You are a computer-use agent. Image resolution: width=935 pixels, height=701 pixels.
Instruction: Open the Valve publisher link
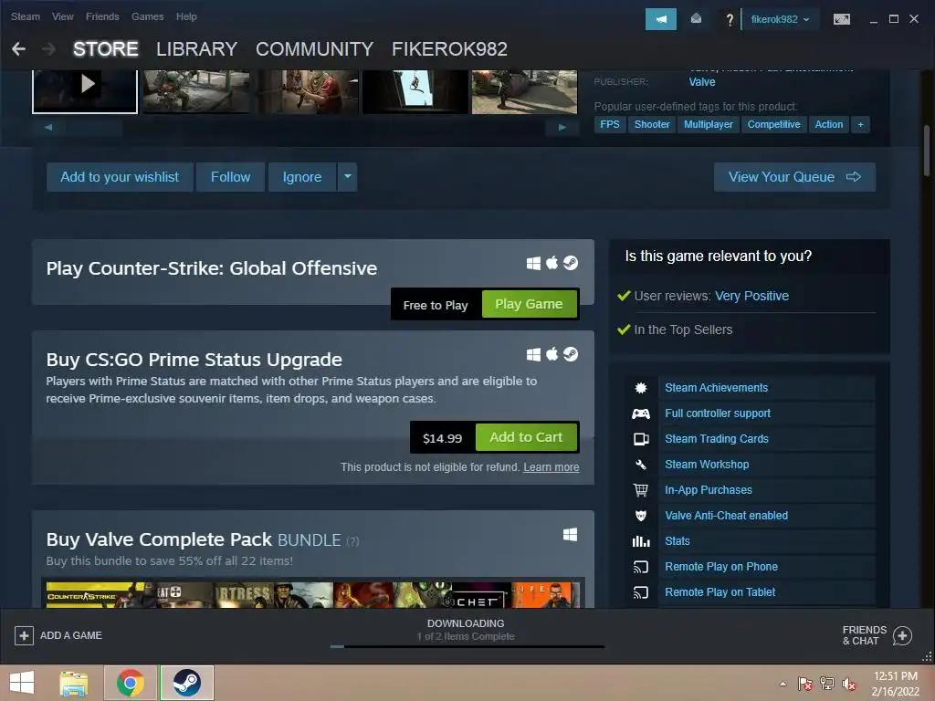click(x=702, y=82)
